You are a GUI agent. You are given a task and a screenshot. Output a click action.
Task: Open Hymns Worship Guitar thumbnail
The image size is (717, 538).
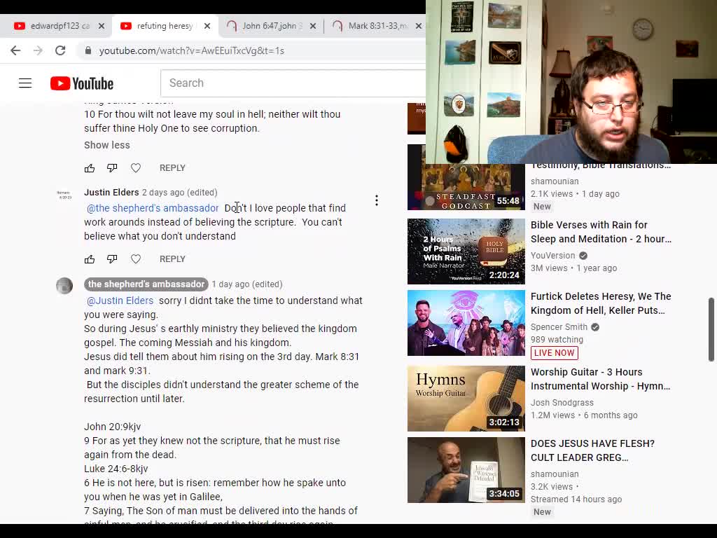(466, 399)
